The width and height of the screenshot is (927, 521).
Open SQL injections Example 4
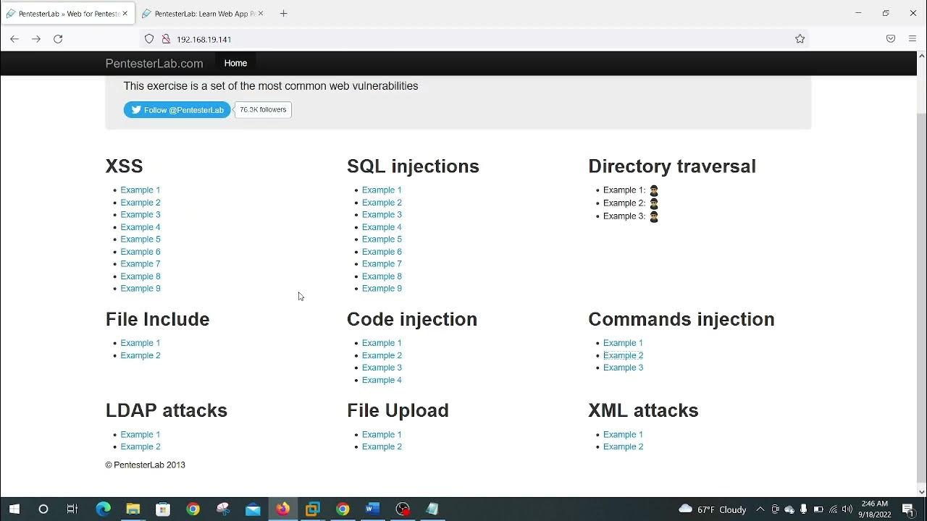[382, 227]
